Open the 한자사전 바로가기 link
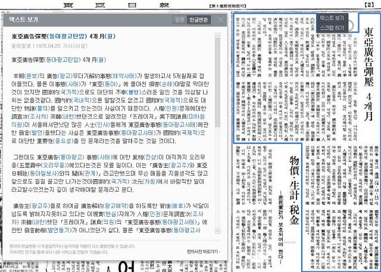 (x=204, y=252)
